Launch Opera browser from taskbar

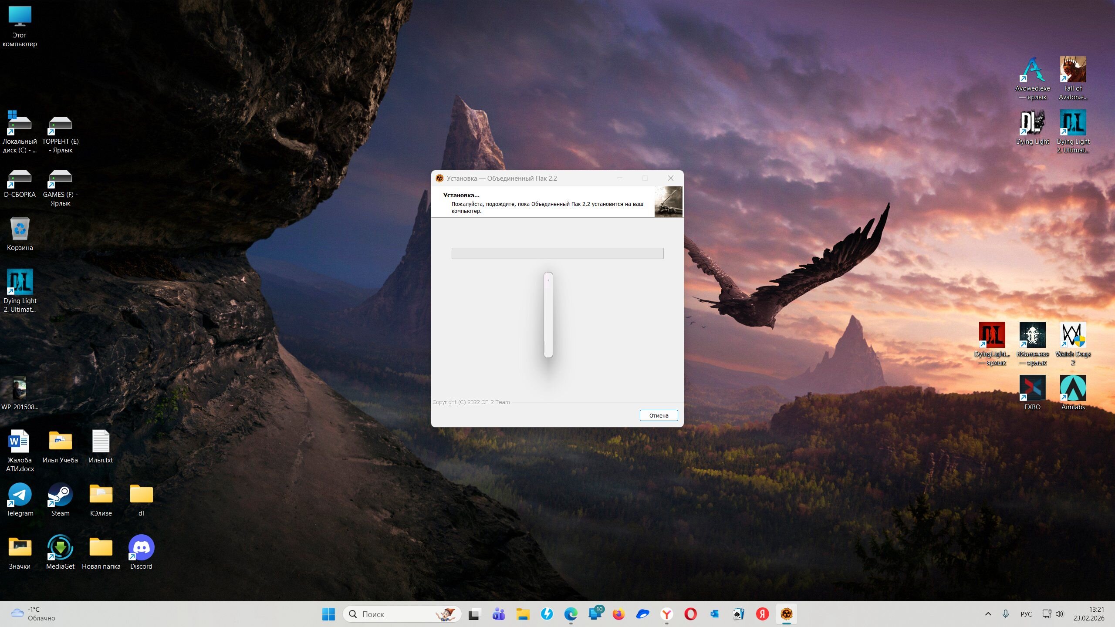pyautogui.click(x=690, y=614)
